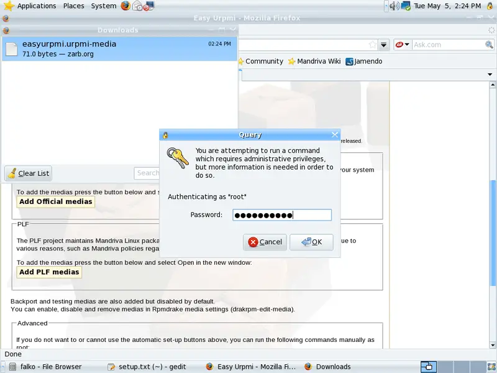Click Firefox icon in Downloads title bar

tap(6, 30)
